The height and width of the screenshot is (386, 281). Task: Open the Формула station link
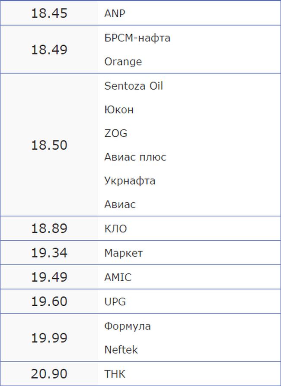pos(128,326)
